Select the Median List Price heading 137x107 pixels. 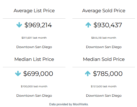pos(34,59)
